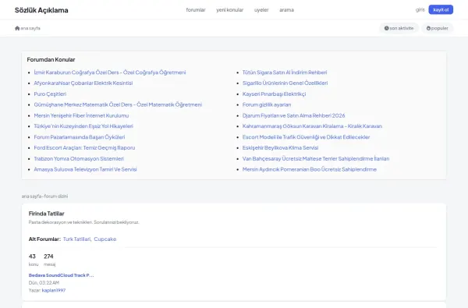Open Afyonkarahisar Çobanlar Elektrik Kesintisi topic

click(83, 83)
